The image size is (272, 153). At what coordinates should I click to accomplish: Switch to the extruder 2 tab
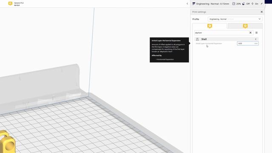tap(245, 26)
